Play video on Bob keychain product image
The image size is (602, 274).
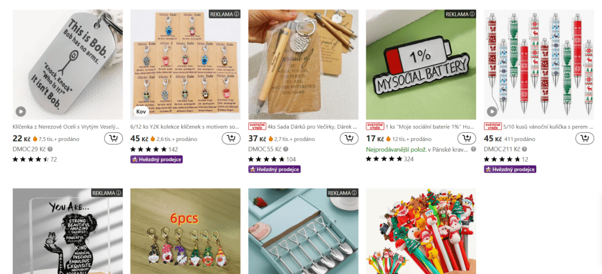(21, 112)
